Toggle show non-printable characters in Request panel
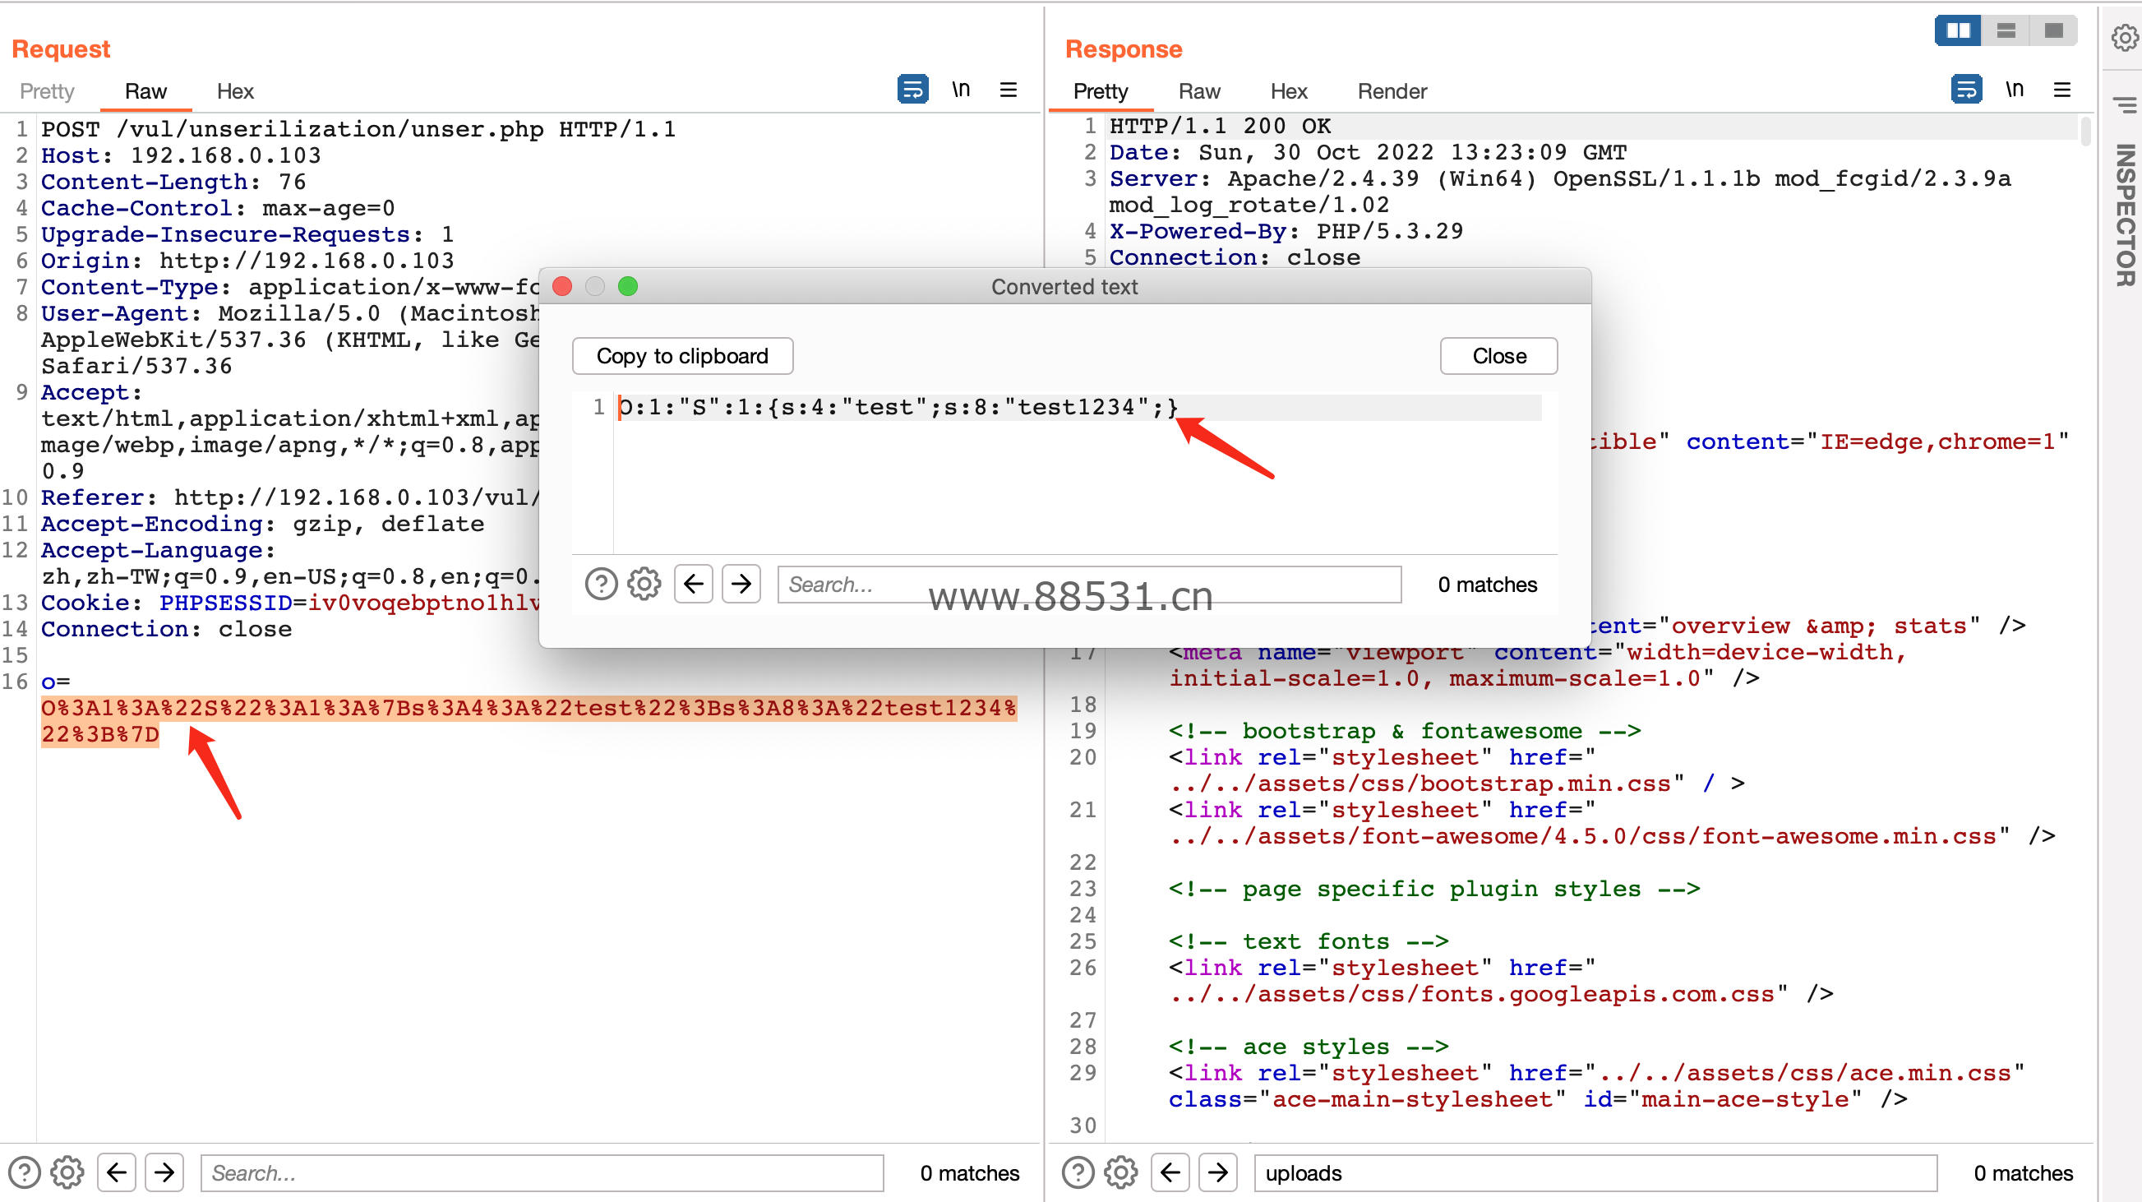2142x1202 pixels. tap(960, 89)
